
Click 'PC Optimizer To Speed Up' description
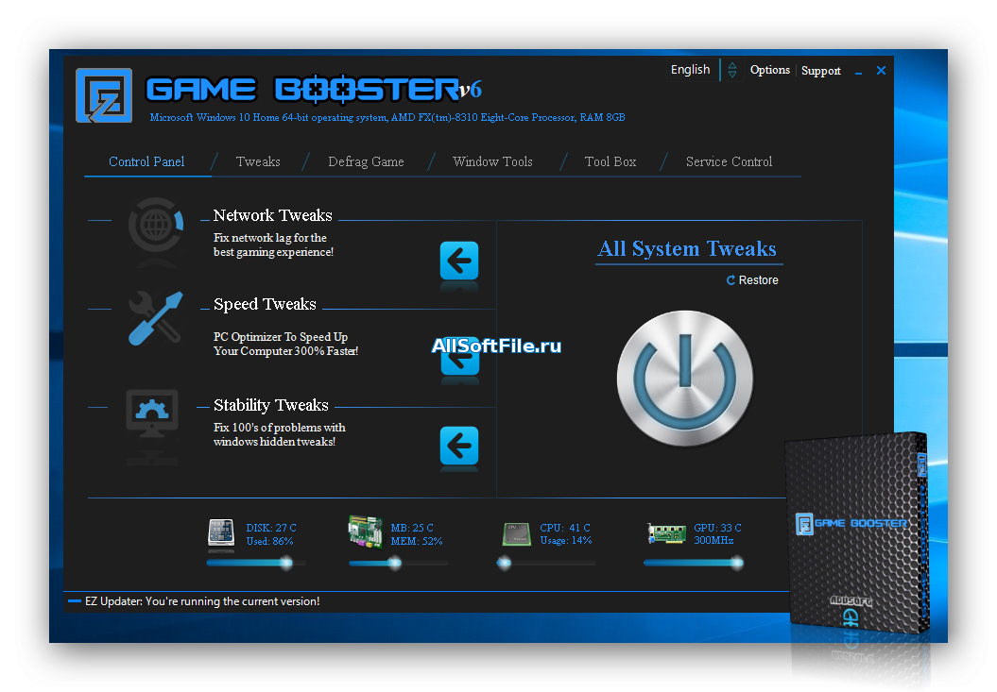click(x=285, y=344)
